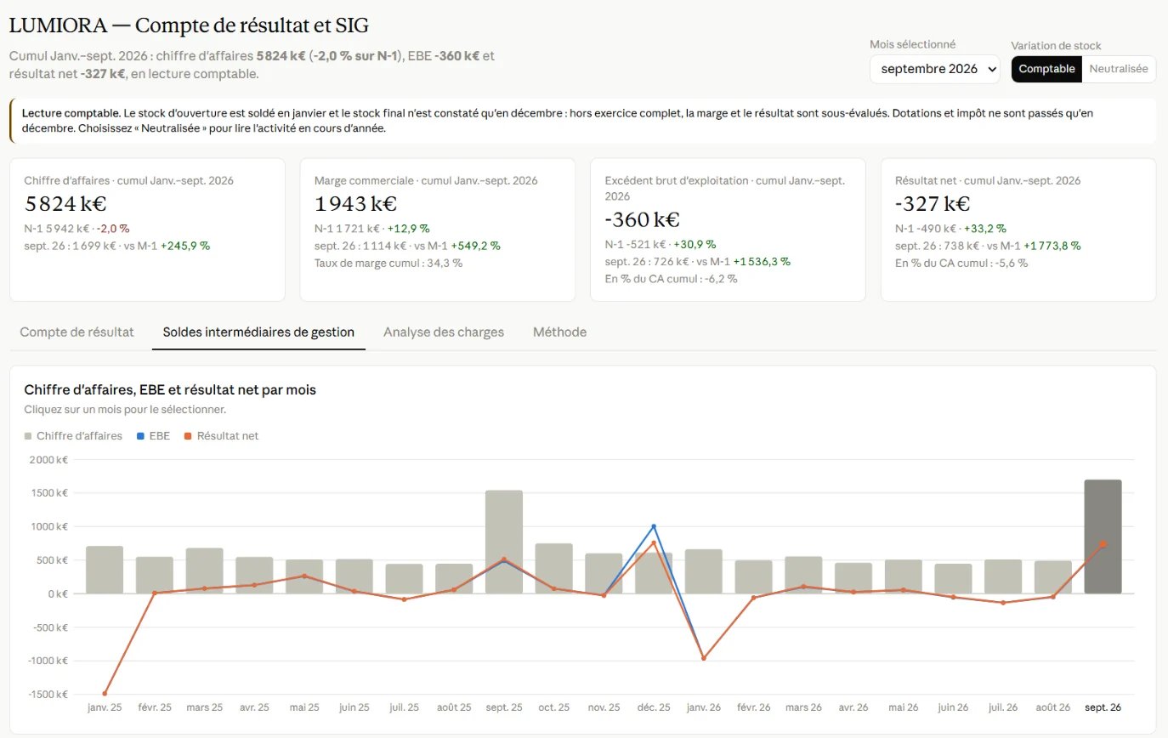Image resolution: width=1168 pixels, height=738 pixels.
Task: Click the "2000 k€" axis label
Action: click(49, 460)
